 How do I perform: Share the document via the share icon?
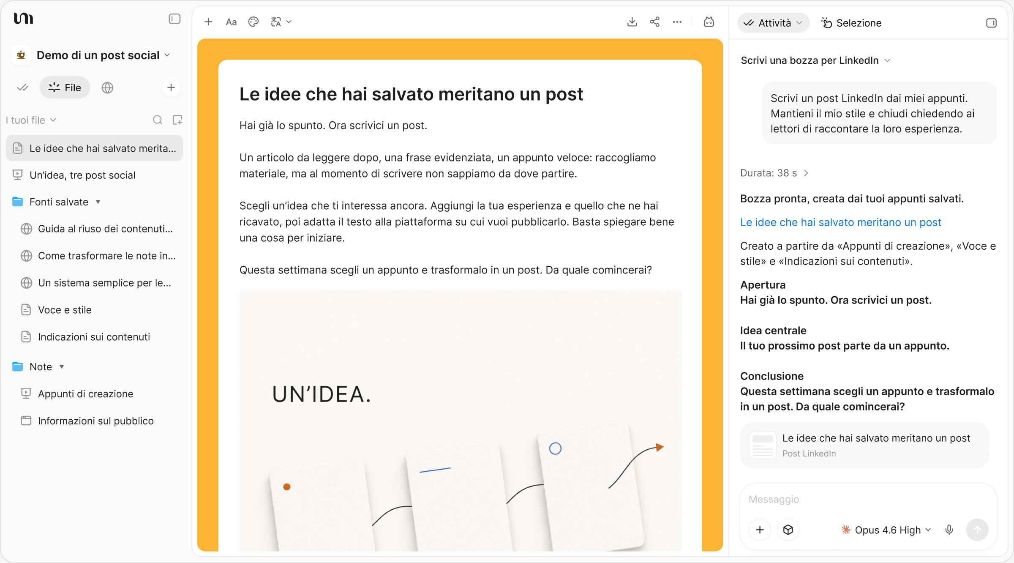point(655,22)
